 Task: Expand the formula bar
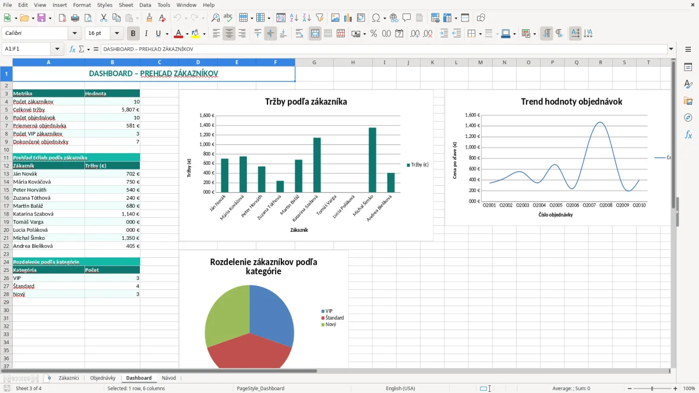pos(671,49)
